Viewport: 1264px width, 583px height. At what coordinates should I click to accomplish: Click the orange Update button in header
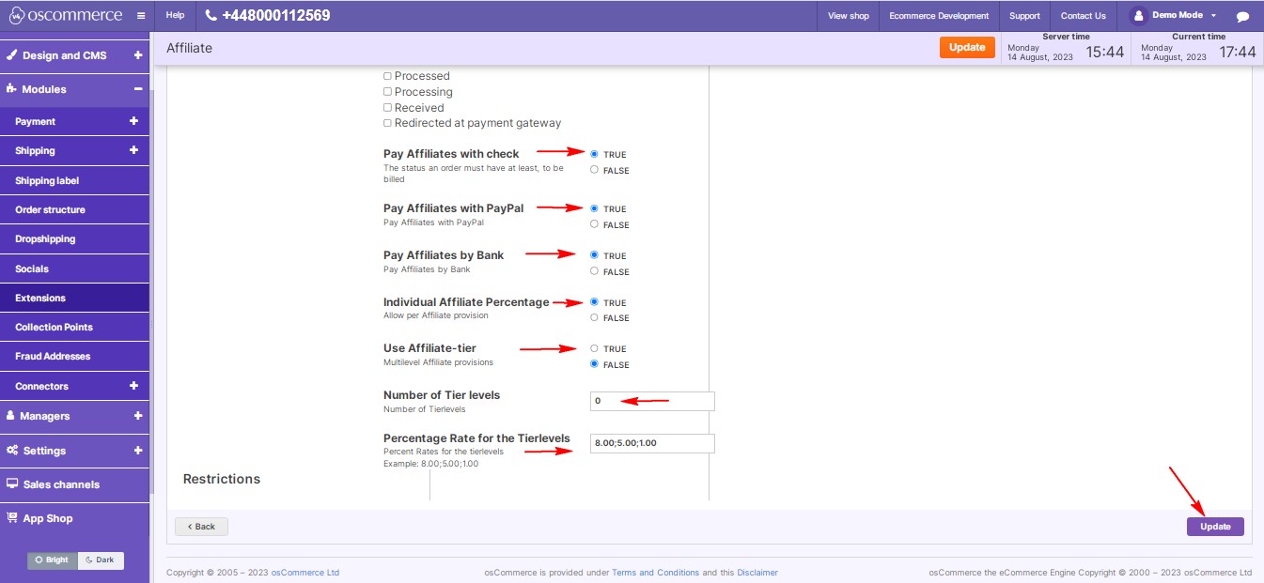point(967,48)
